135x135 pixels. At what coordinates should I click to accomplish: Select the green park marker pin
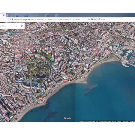pyautogui.click(x=39, y=61)
